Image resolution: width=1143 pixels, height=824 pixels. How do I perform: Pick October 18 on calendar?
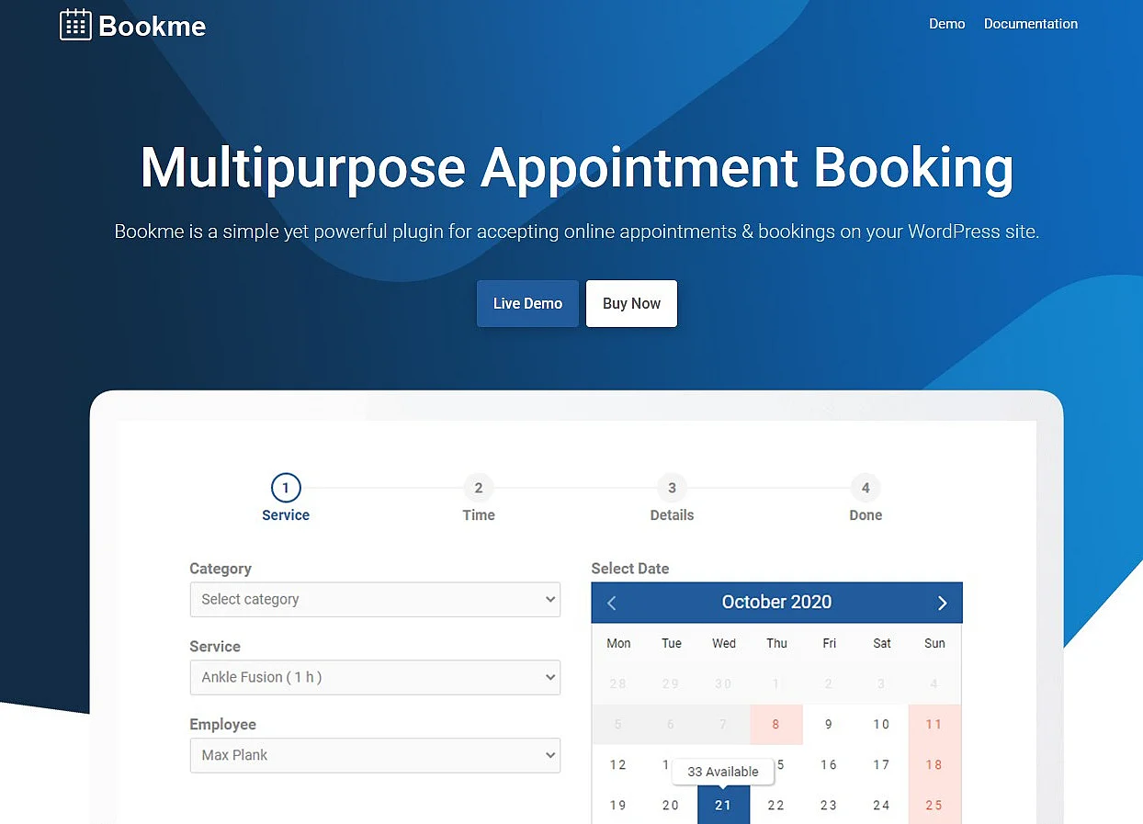point(934,764)
